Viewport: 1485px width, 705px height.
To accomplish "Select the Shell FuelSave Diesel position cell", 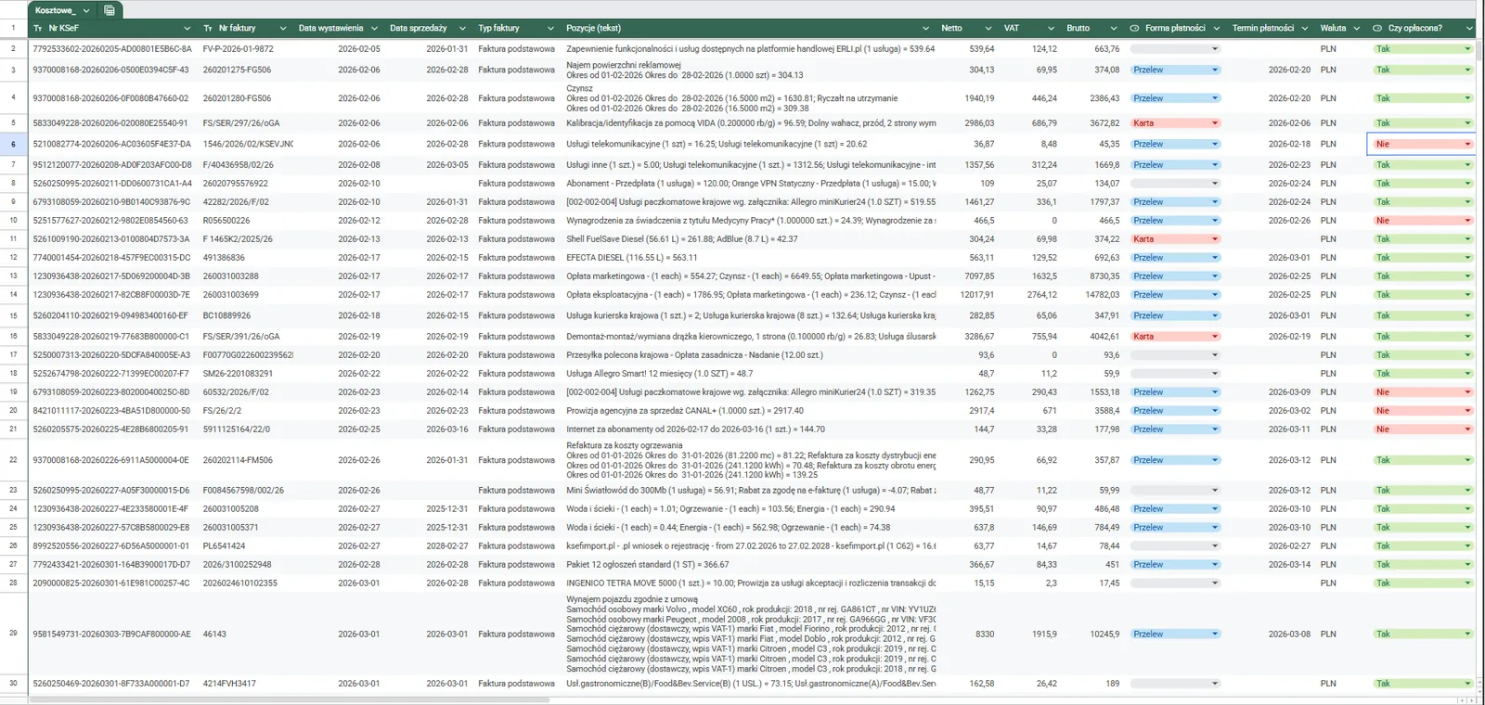I will pyautogui.click(x=750, y=238).
